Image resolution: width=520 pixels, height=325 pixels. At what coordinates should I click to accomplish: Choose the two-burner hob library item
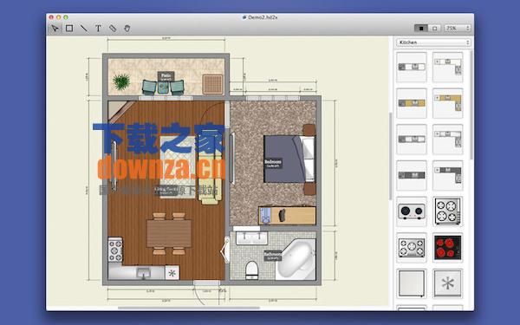click(x=412, y=211)
